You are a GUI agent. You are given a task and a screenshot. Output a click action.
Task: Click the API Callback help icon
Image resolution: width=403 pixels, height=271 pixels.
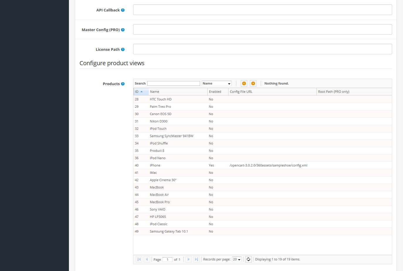[x=123, y=10]
